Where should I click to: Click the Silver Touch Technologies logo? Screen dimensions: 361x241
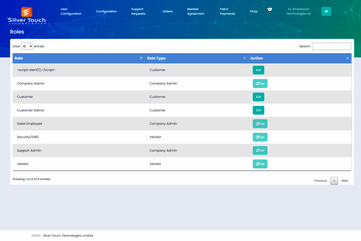(27, 16)
